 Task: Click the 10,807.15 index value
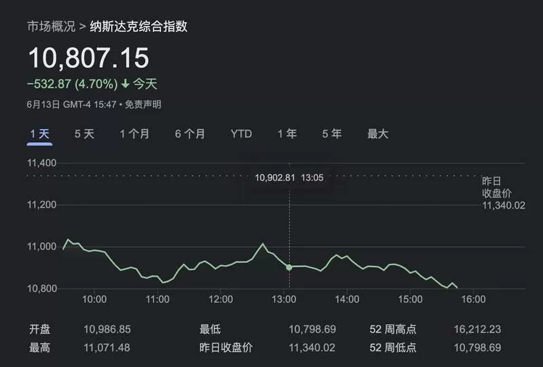point(89,58)
